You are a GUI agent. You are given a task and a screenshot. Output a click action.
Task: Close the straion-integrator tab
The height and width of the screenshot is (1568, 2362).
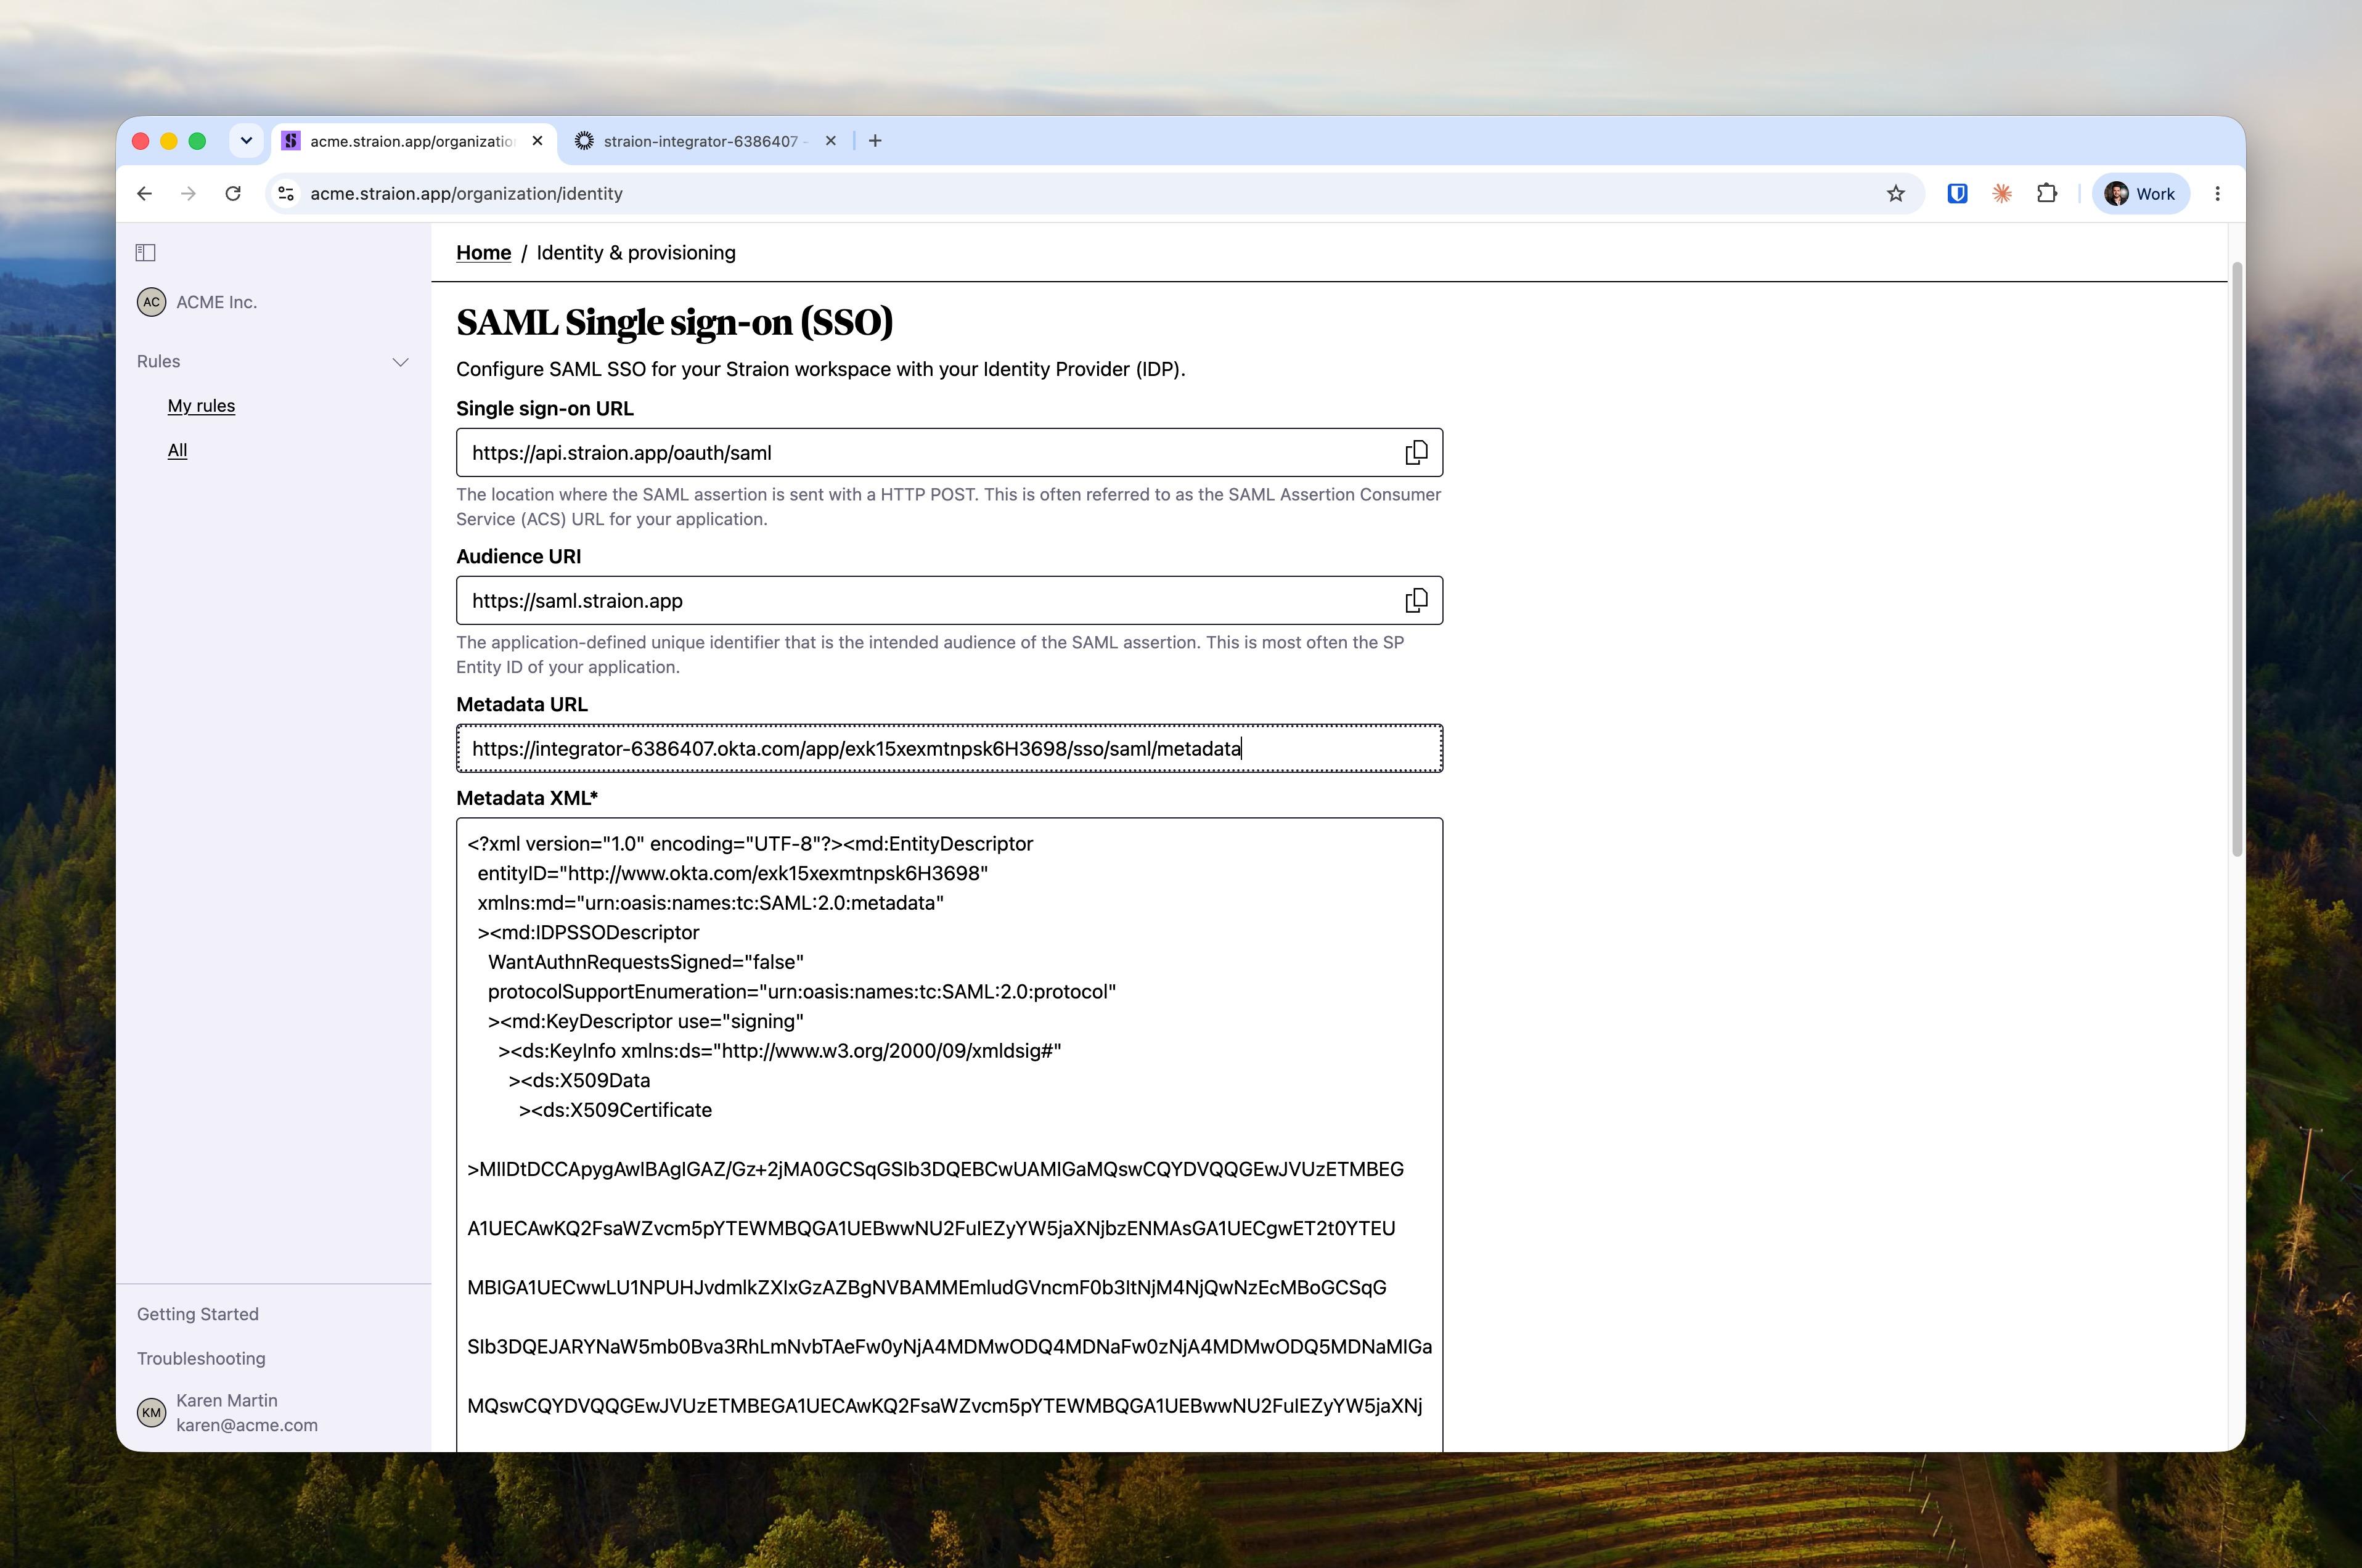pos(830,141)
